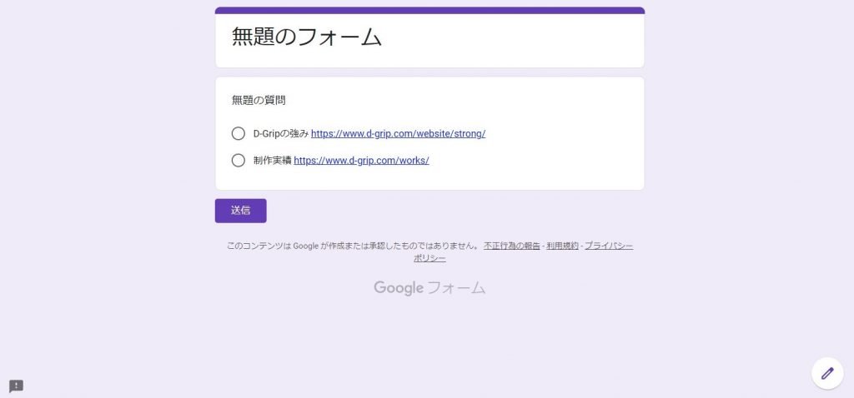Image resolution: width=854 pixels, height=398 pixels.
Task: Select the 制作実績 radio option
Action: [x=238, y=161]
